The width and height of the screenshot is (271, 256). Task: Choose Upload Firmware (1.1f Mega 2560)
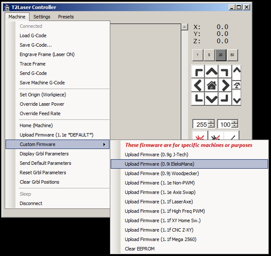(x=189, y=239)
